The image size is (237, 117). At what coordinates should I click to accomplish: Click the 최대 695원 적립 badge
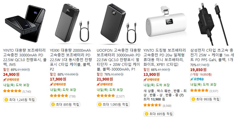coord(158,114)
